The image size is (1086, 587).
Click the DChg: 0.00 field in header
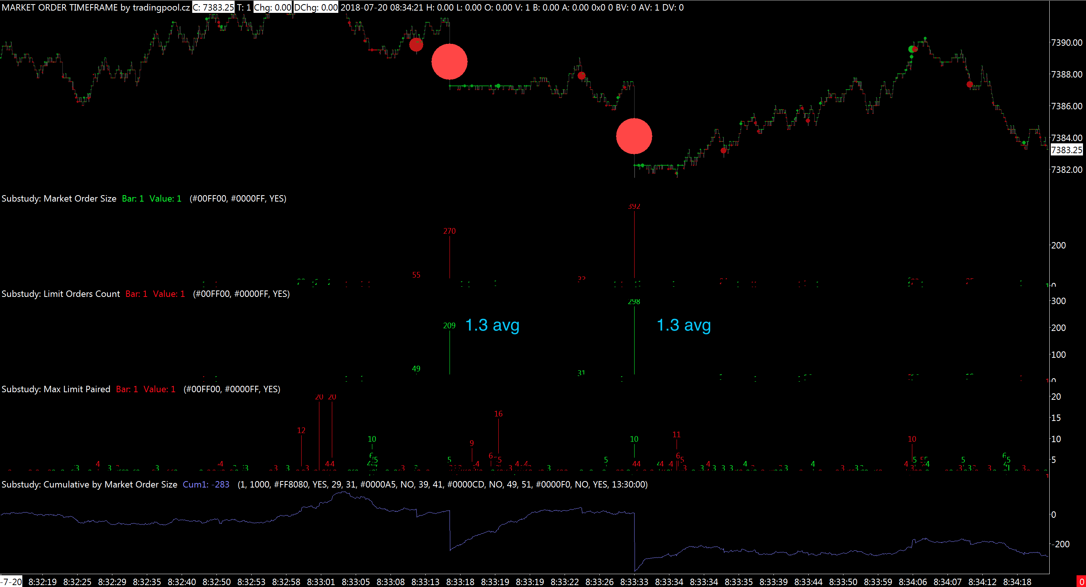coord(316,7)
